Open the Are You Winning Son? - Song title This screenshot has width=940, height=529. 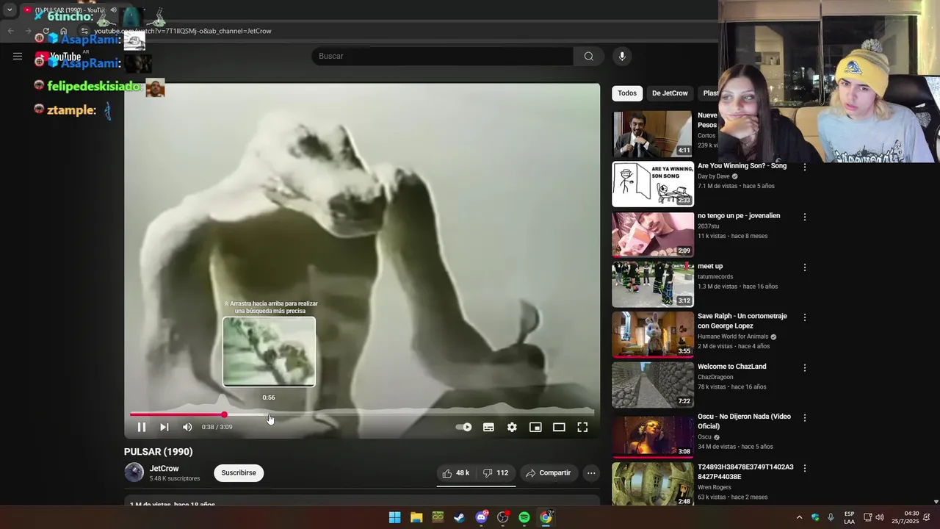742,166
